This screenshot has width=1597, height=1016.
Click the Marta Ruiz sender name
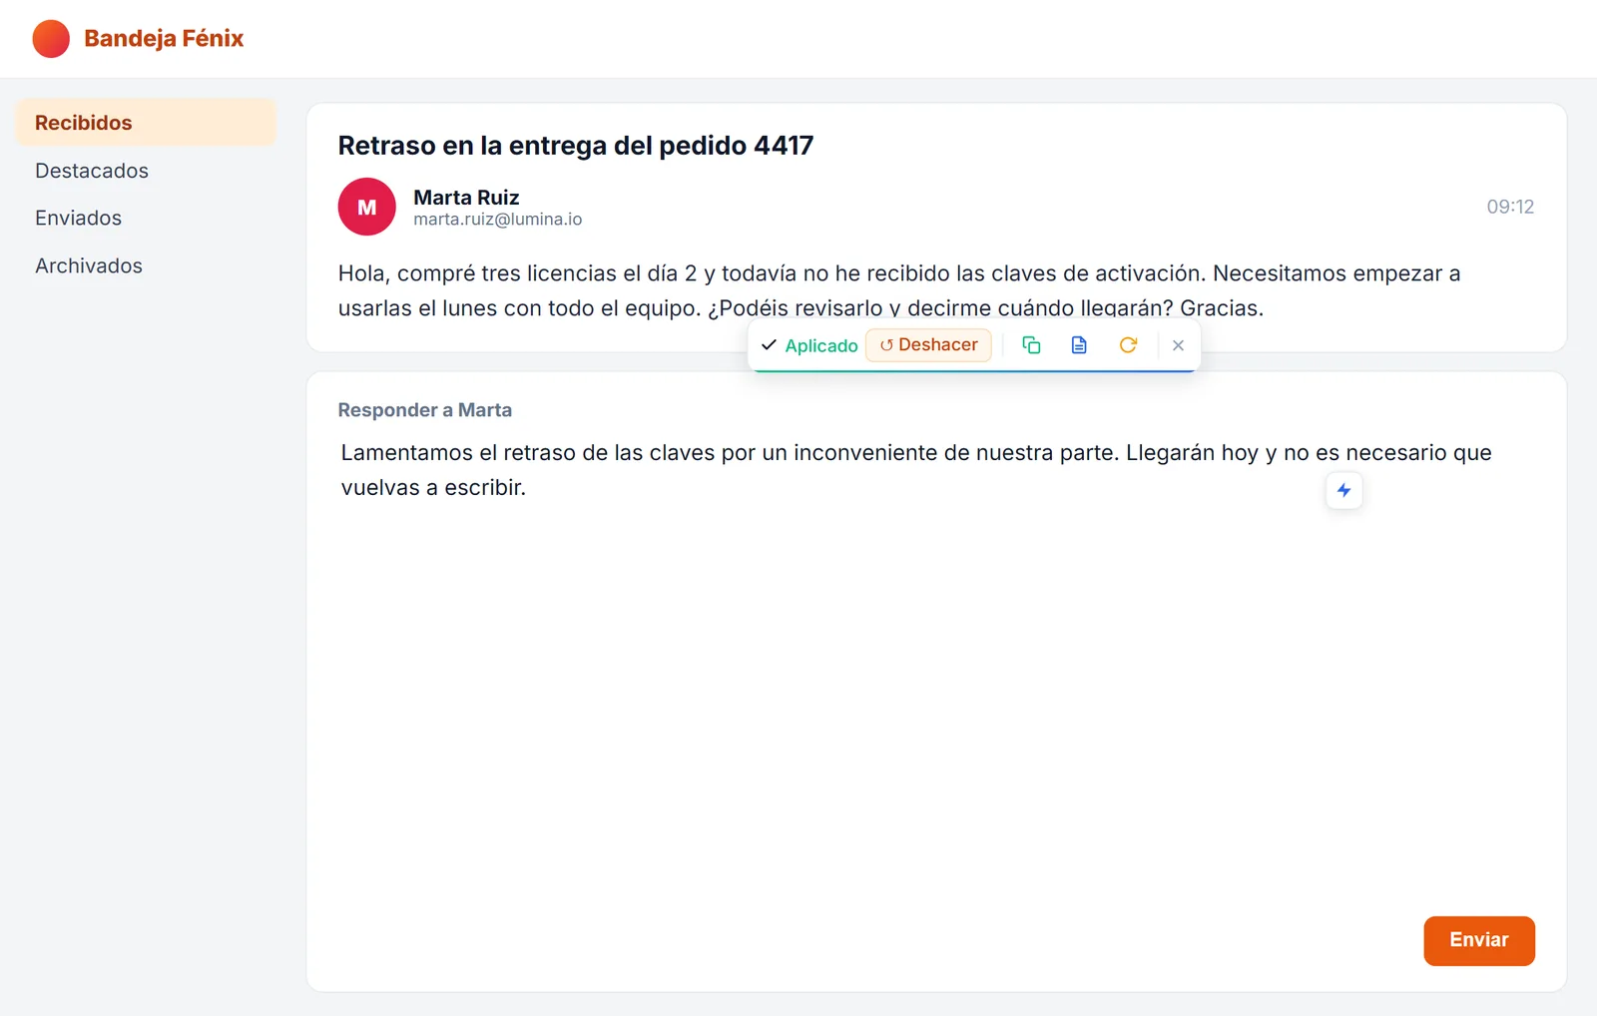coord(466,197)
